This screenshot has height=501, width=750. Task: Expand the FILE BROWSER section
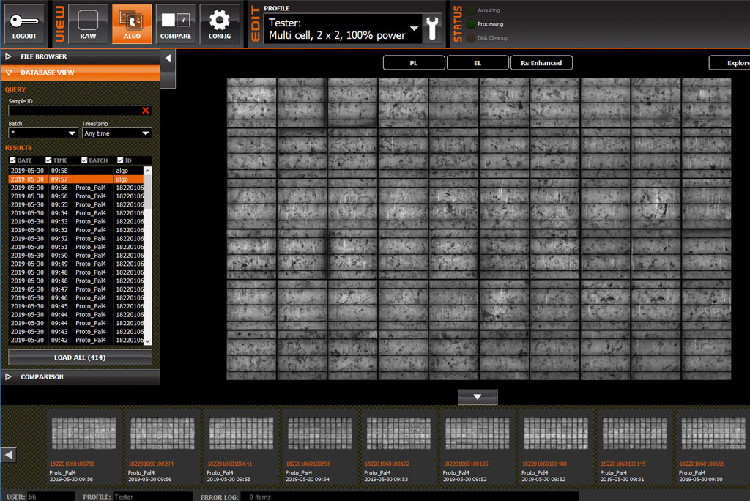tap(80, 56)
